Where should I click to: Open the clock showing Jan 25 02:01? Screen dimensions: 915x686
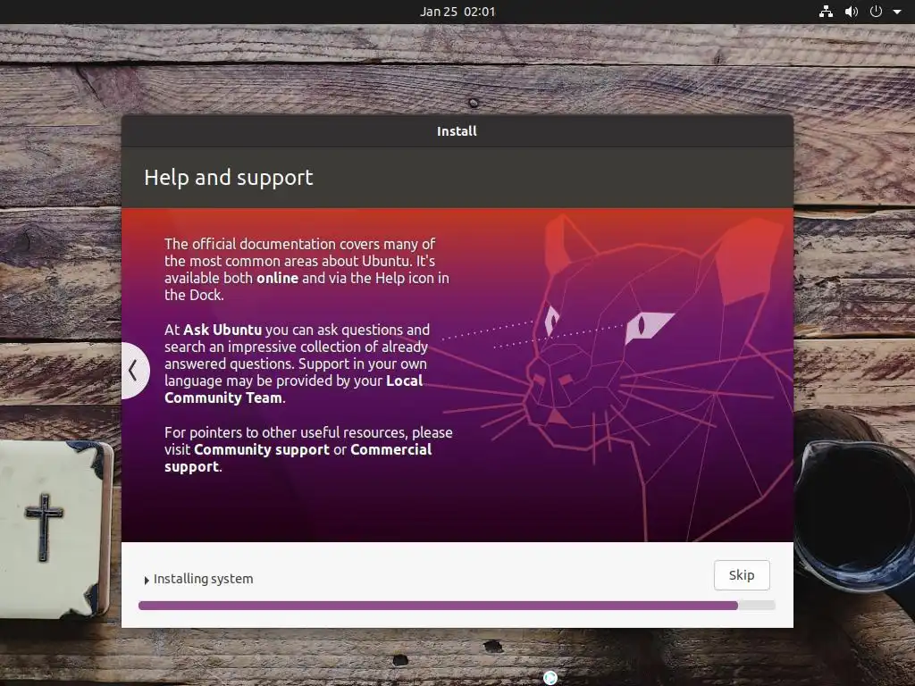coord(457,12)
